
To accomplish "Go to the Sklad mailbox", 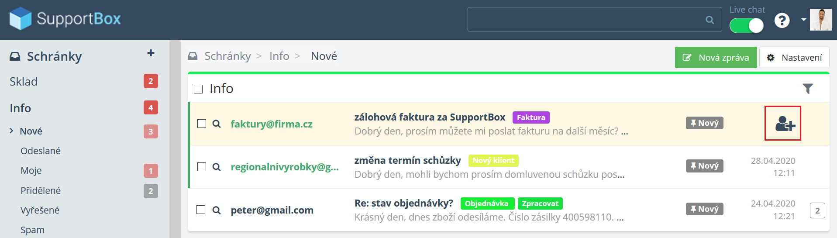I will coord(24,82).
